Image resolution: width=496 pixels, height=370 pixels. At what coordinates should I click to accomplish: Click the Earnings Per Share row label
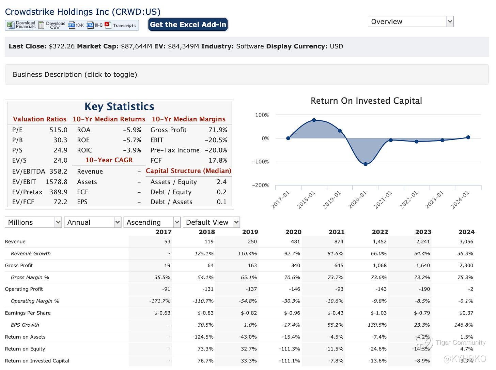coord(28,313)
